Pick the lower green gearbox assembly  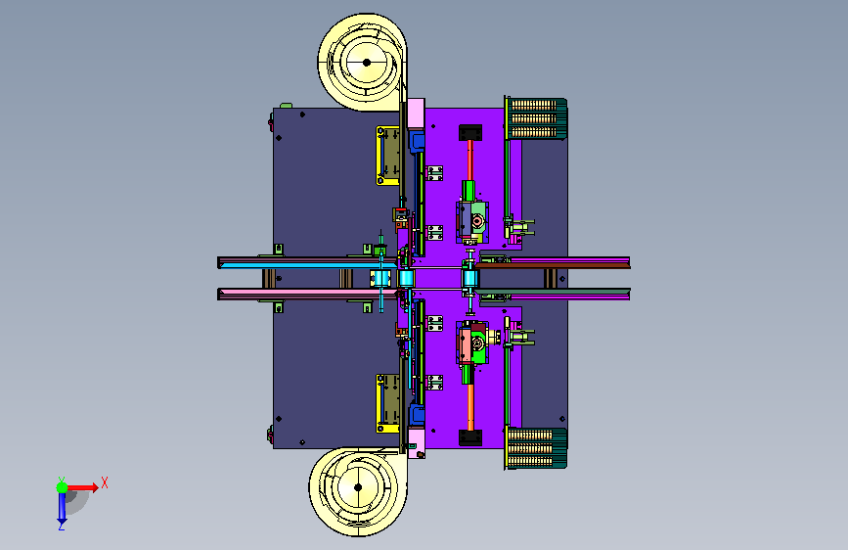[x=472, y=343]
